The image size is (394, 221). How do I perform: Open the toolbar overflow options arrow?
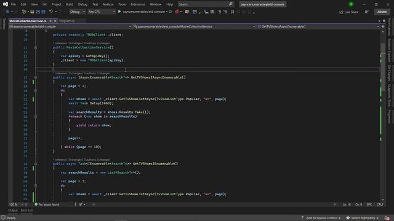click(254, 12)
